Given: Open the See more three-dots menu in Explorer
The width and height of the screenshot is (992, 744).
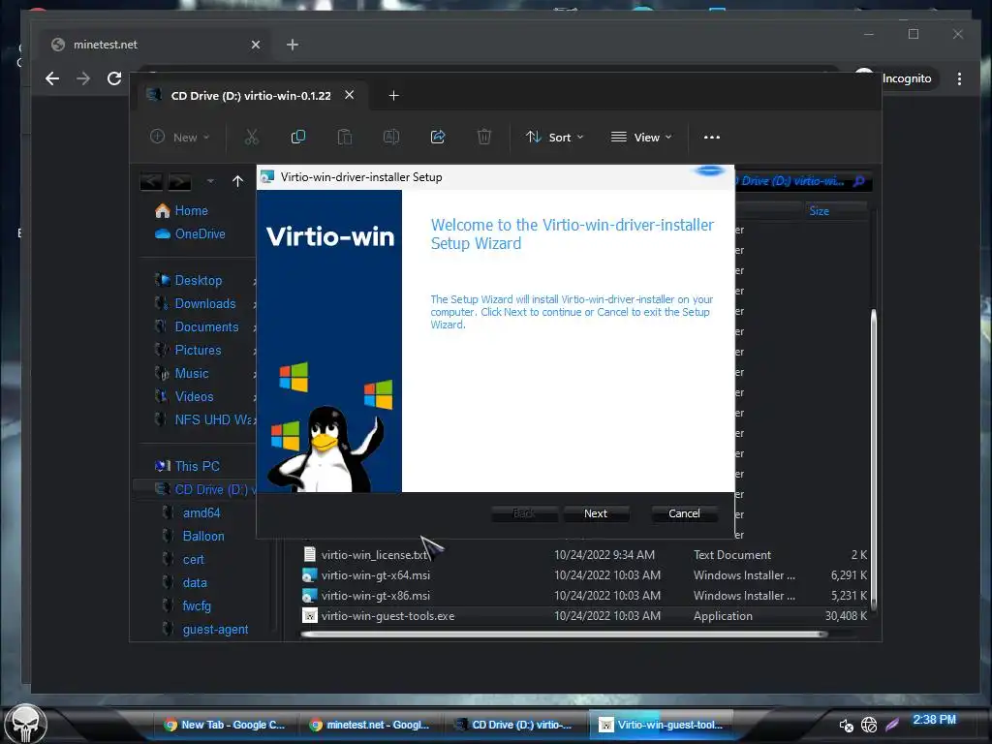Looking at the screenshot, I should (712, 137).
